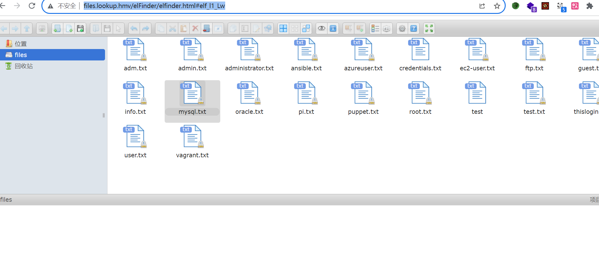The image size is (599, 264).
Task: Click the copy icon in toolbar
Action: click(x=161, y=29)
